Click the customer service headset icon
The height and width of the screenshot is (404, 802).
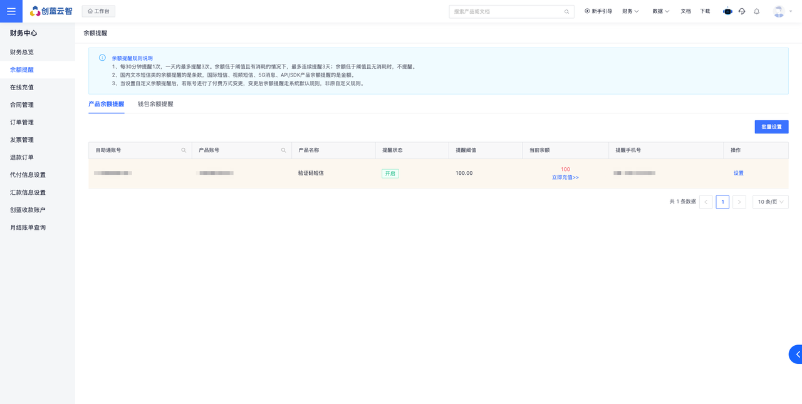point(742,11)
